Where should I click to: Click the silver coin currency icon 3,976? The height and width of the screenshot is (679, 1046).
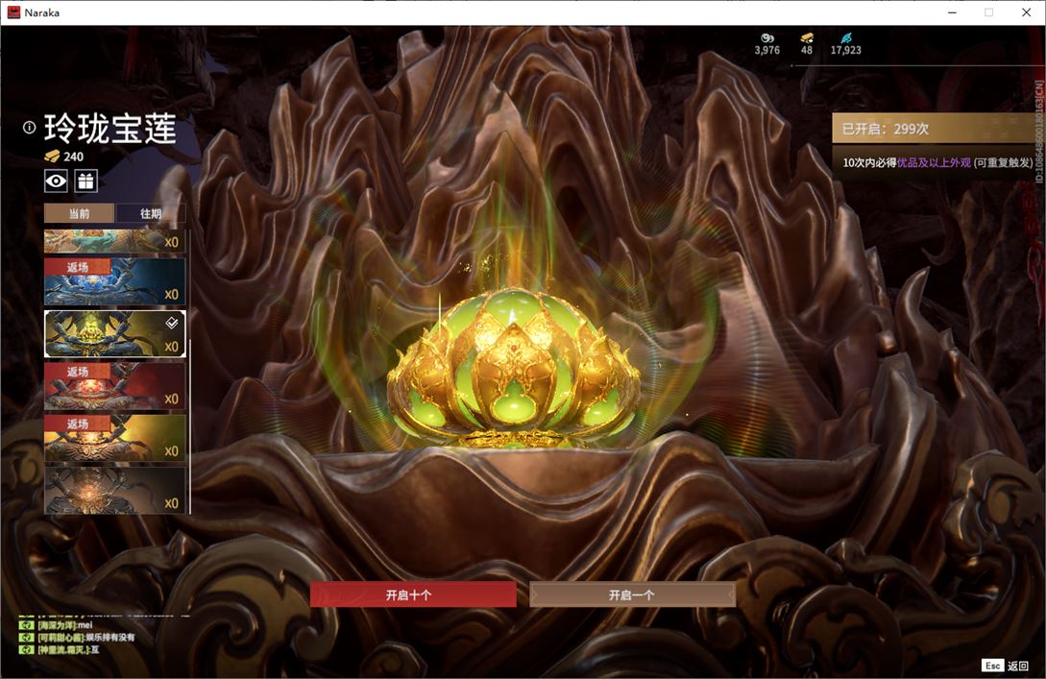(x=767, y=38)
